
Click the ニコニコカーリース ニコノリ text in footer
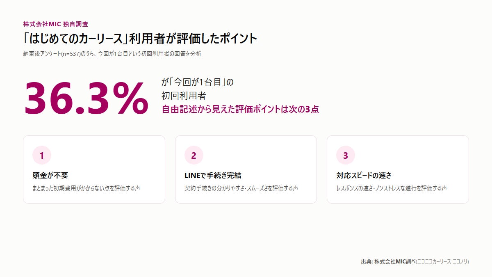pyautogui.click(x=442, y=261)
